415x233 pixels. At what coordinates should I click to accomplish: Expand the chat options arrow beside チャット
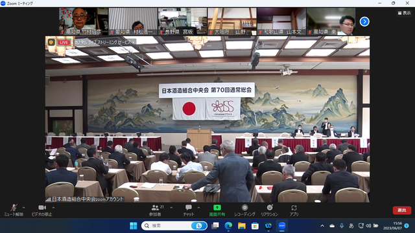click(198, 208)
